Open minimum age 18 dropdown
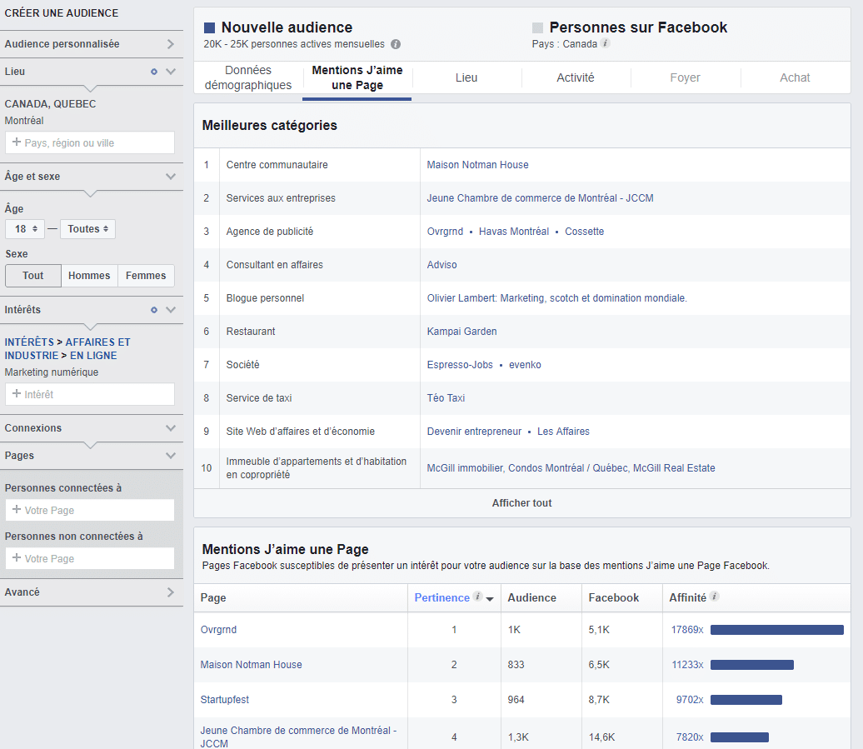 tap(26, 229)
